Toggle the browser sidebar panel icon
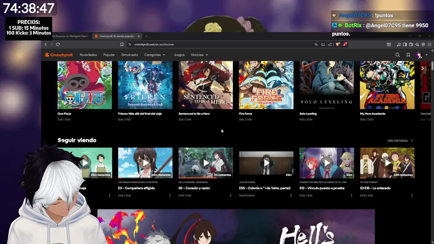Viewport: 434px width, 244px height. (x=405, y=44)
